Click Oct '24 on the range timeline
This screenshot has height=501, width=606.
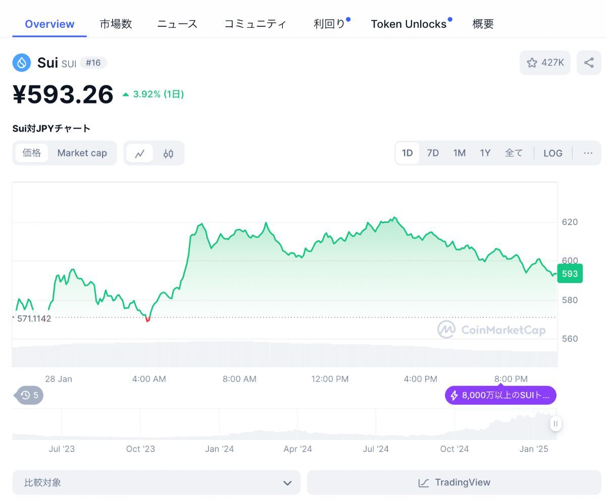tap(454, 449)
